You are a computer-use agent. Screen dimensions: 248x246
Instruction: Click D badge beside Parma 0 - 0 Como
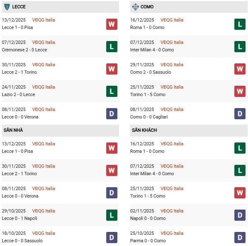tap(240, 237)
